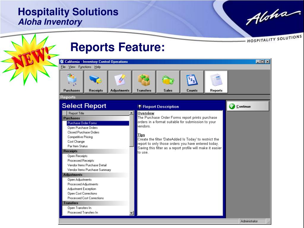
Task: Click the report list scrollbar thumb
Action: [132, 131]
